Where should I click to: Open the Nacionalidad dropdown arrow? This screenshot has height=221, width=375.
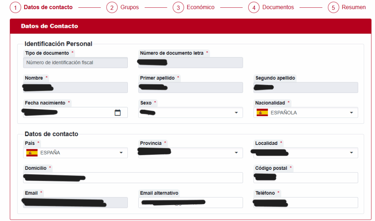point(351,113)
